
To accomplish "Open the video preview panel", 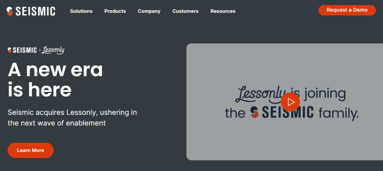I will [x=285, y=102].
